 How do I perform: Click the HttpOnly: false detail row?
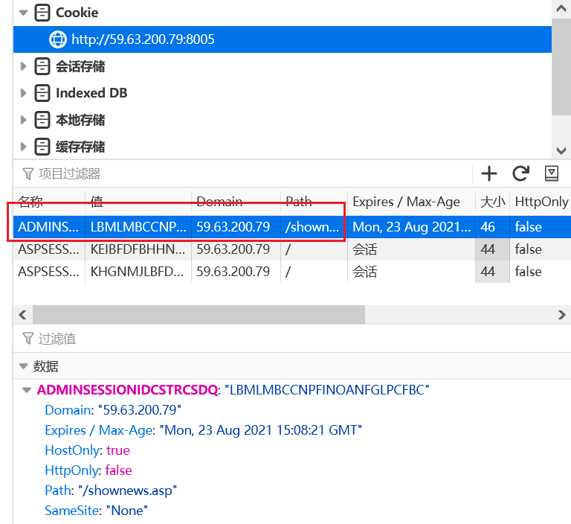pos(88,470)
